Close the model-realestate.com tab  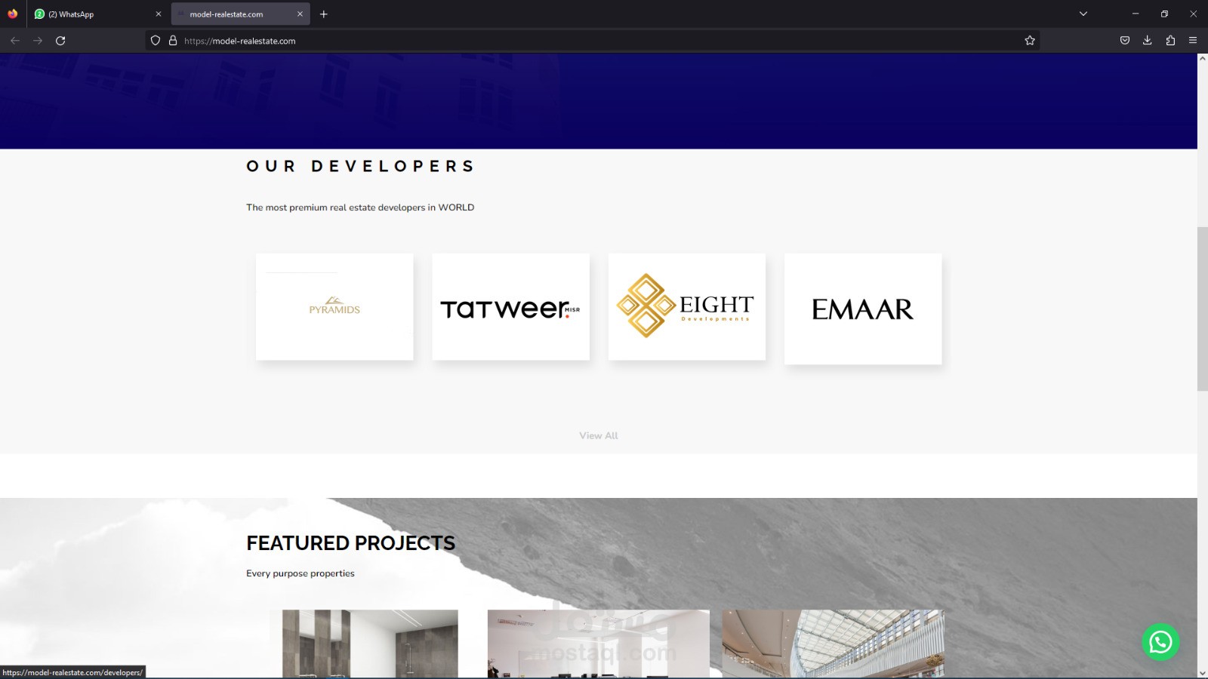point(300,14)
